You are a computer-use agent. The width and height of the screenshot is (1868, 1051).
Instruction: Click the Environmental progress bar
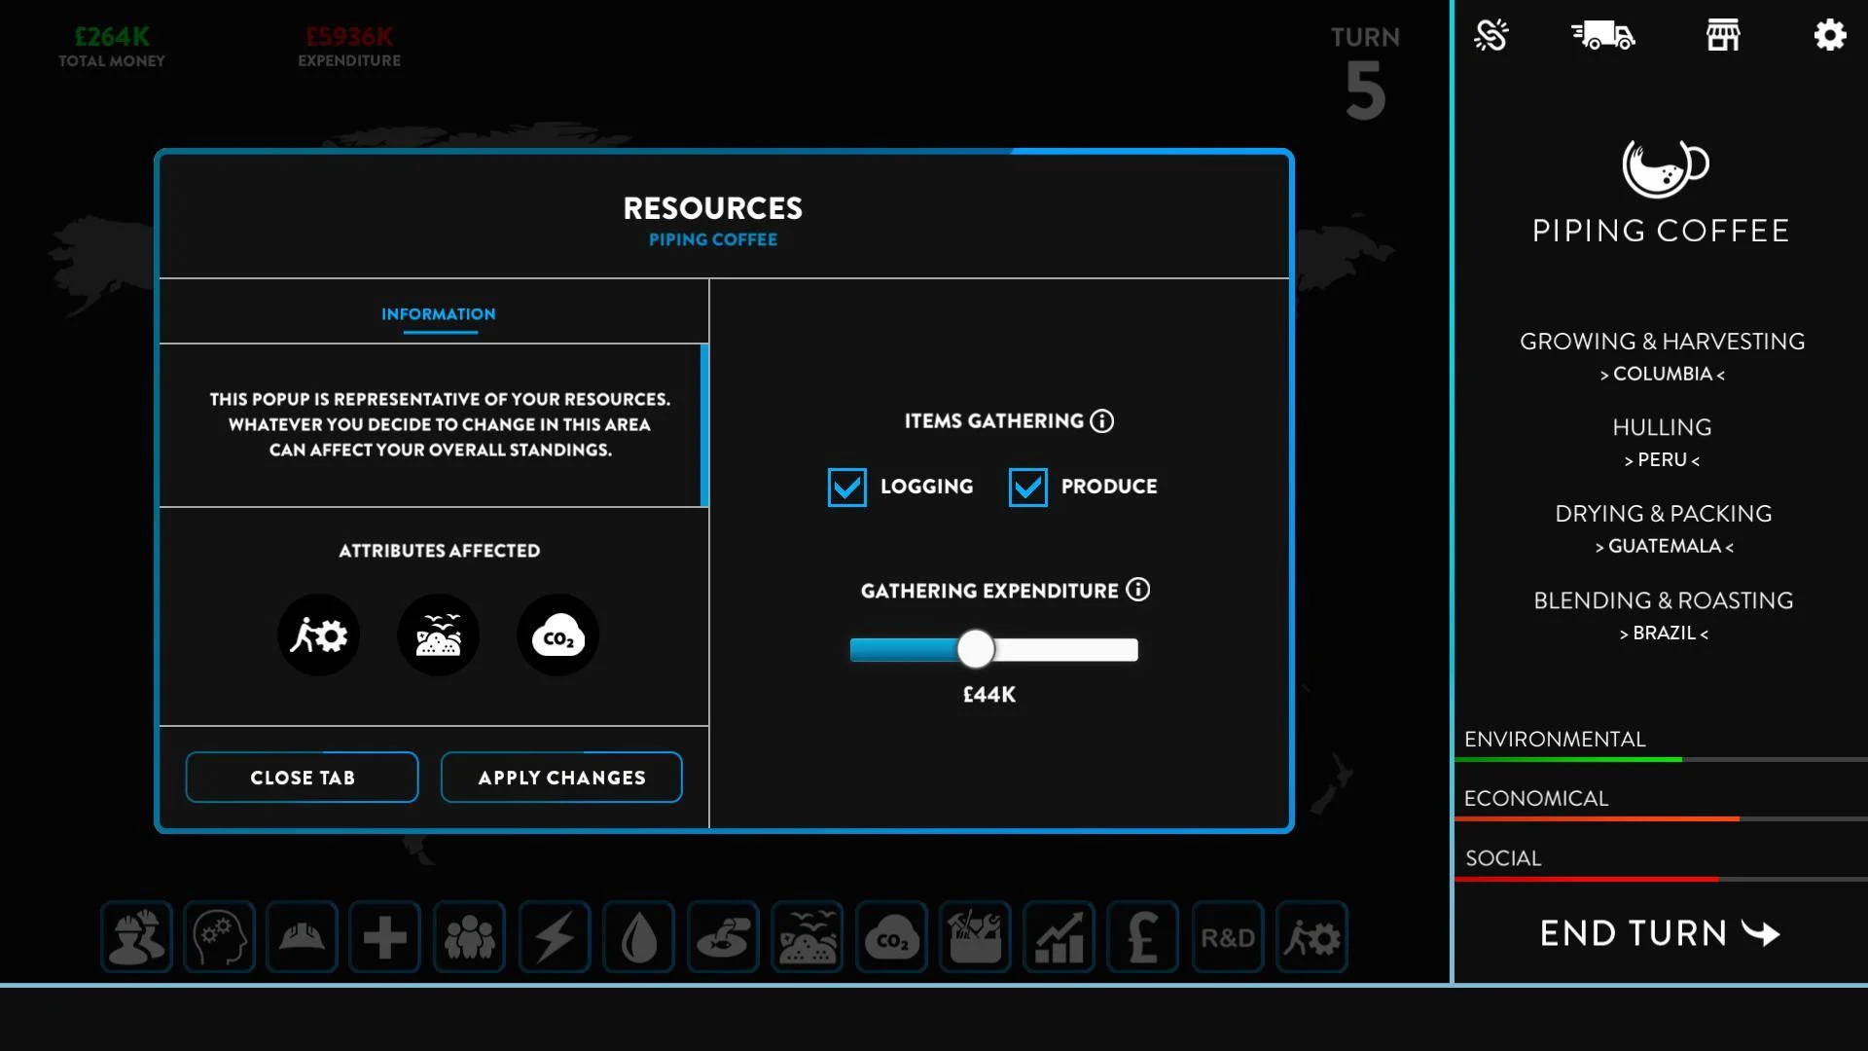(x=1661, y=759)
